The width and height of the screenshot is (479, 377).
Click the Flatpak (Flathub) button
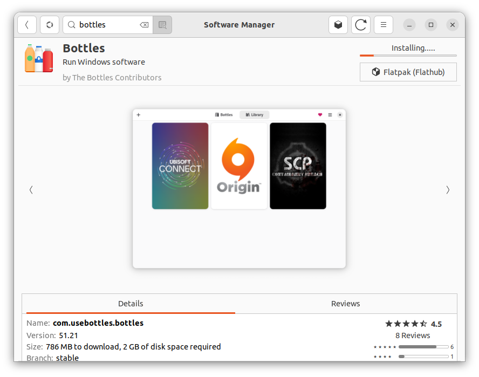pyautogui.click(x=408, y=72)
